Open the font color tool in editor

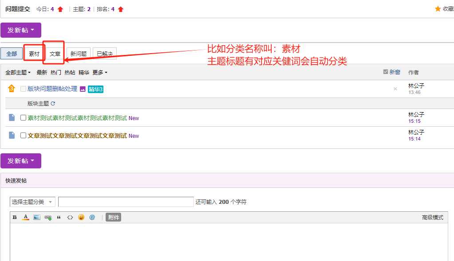[x=25, y=218]
